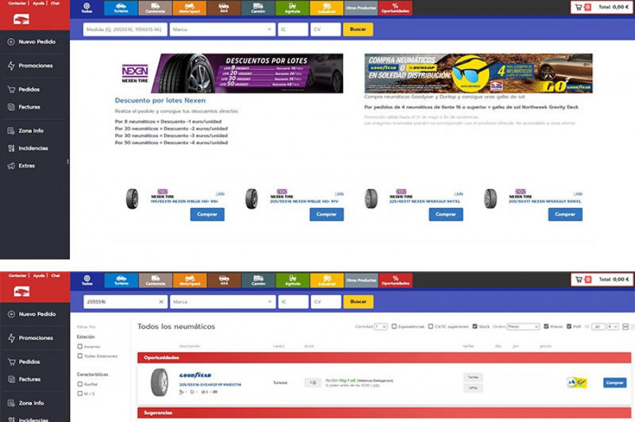Image resolution: width=635 pixels, height=422 pixels.
Task: Enable the M+S characteristic checkbox
Action: pos(80,394)
